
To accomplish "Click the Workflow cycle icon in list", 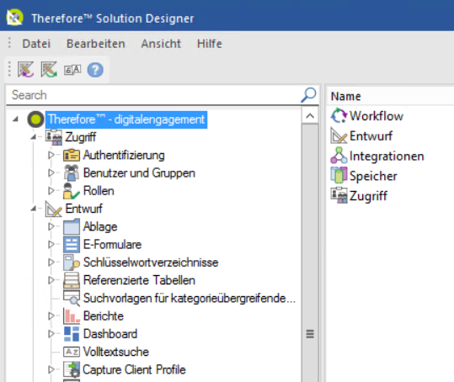I will [x=339, y=115].
